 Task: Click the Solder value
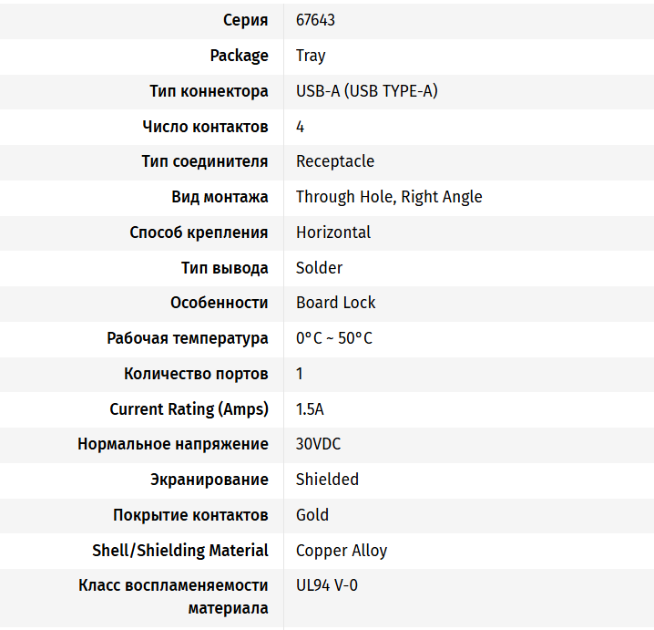pos(320,268)
